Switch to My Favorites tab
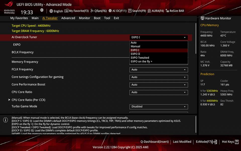The height and width of the screenshot is (151, 241). pos(19,18)
